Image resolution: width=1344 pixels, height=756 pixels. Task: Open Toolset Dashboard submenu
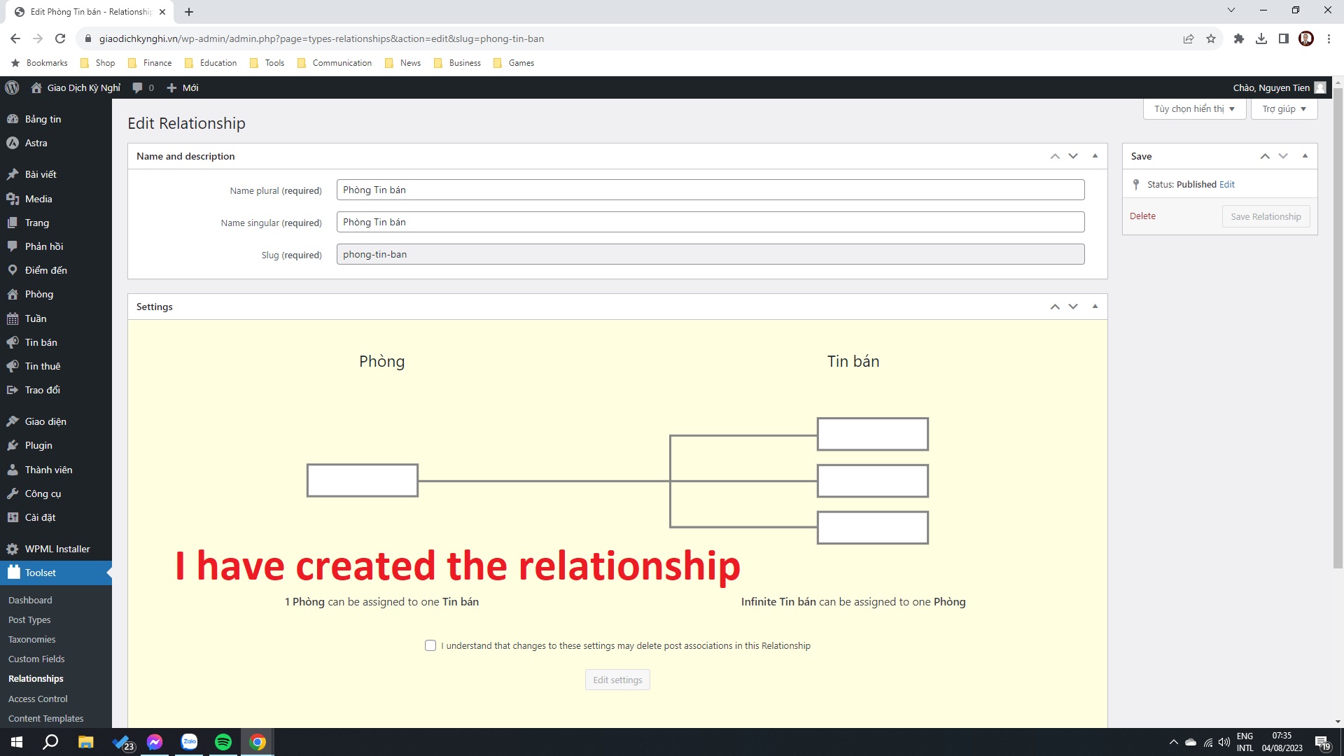pyautogui.click(x=30, y=600)
